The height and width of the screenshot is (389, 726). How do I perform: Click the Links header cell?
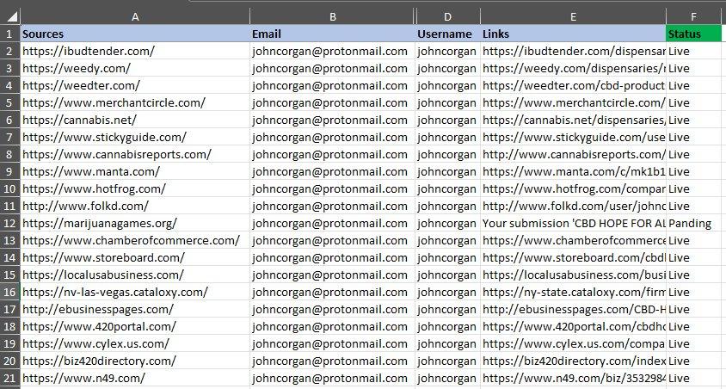[573, 34]
